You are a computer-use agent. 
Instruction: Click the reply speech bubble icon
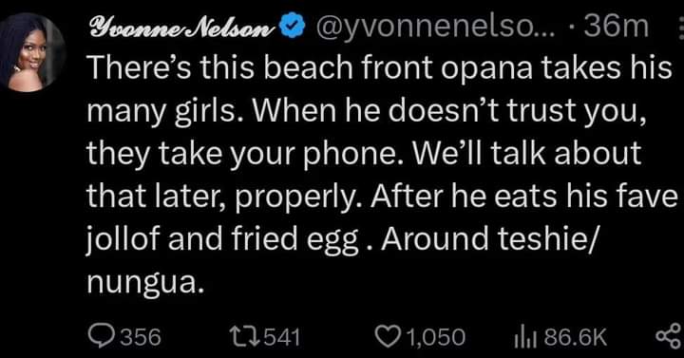coord(102,337)
